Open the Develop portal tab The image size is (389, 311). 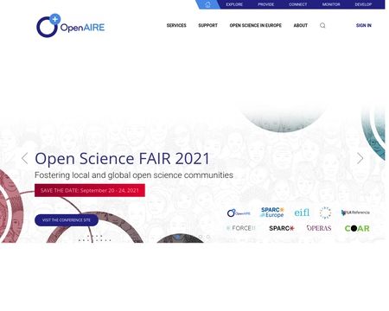pos(363,4)
